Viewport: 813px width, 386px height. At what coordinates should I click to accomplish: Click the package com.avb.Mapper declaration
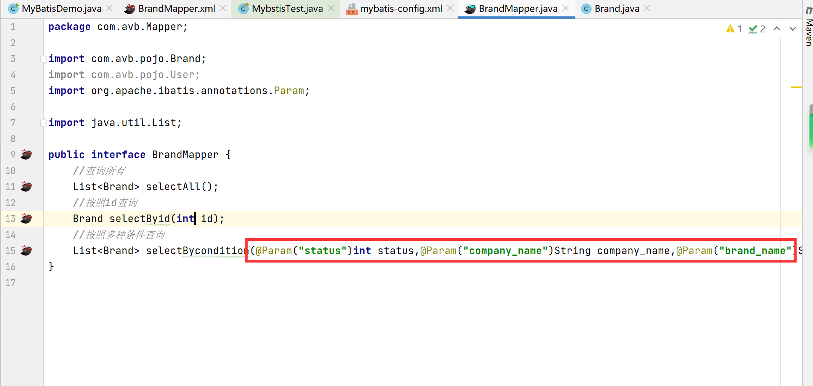click(x=118, y=27)
